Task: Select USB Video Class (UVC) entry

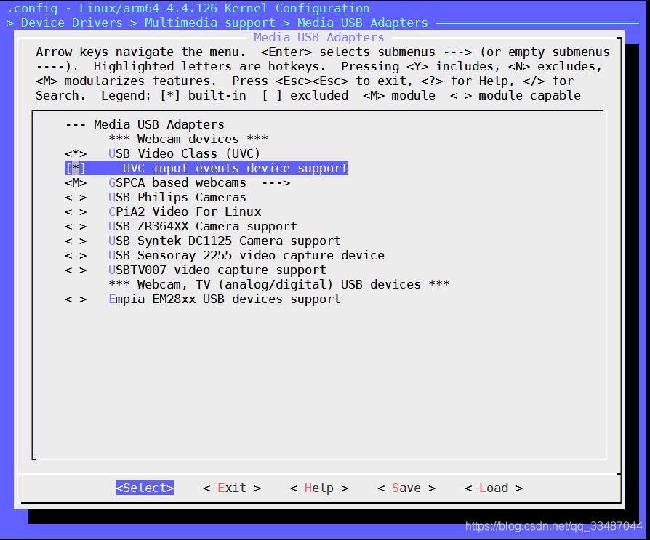Action: click(184, 154)
